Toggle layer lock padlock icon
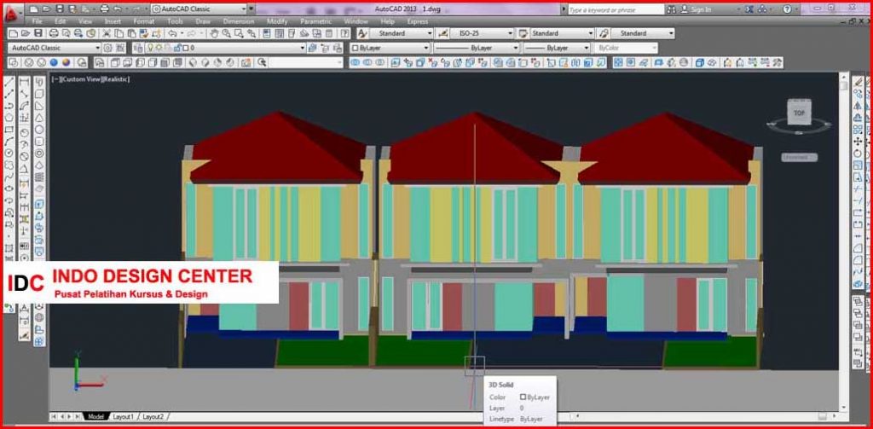 (176, 48)
